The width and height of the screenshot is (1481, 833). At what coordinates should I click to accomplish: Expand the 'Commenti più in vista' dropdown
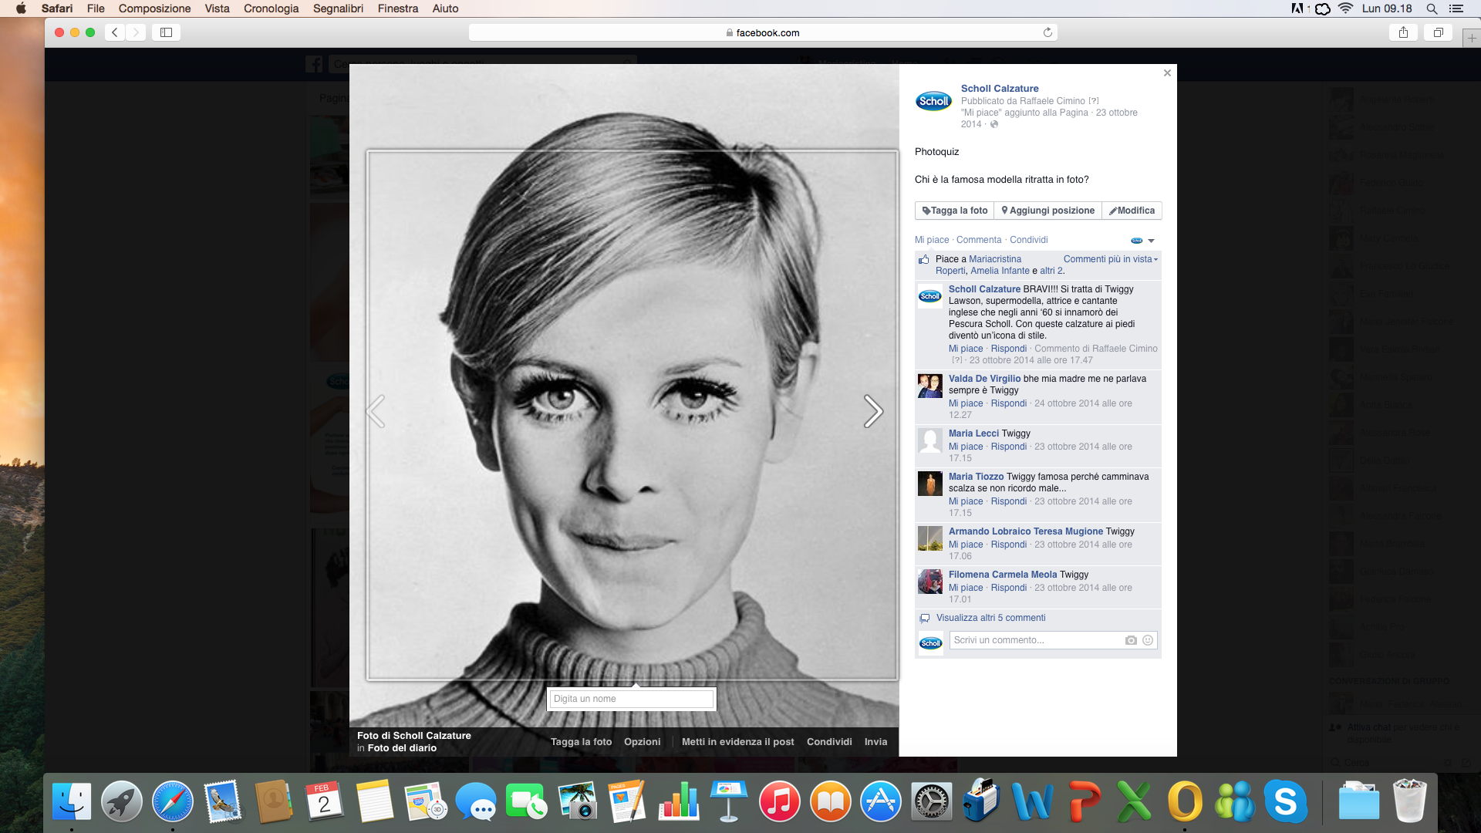point(1111,259)
